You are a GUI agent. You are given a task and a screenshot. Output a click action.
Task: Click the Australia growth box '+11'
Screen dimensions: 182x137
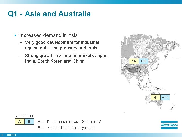click(x=165, y=97)
